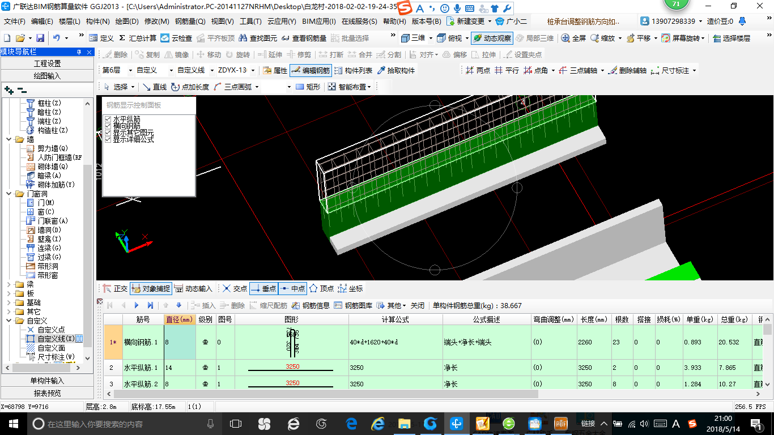Screen dimensions: 774x435
Task: Click the 直径 cell of 横向钢筋.1
Action: [180, 342]
